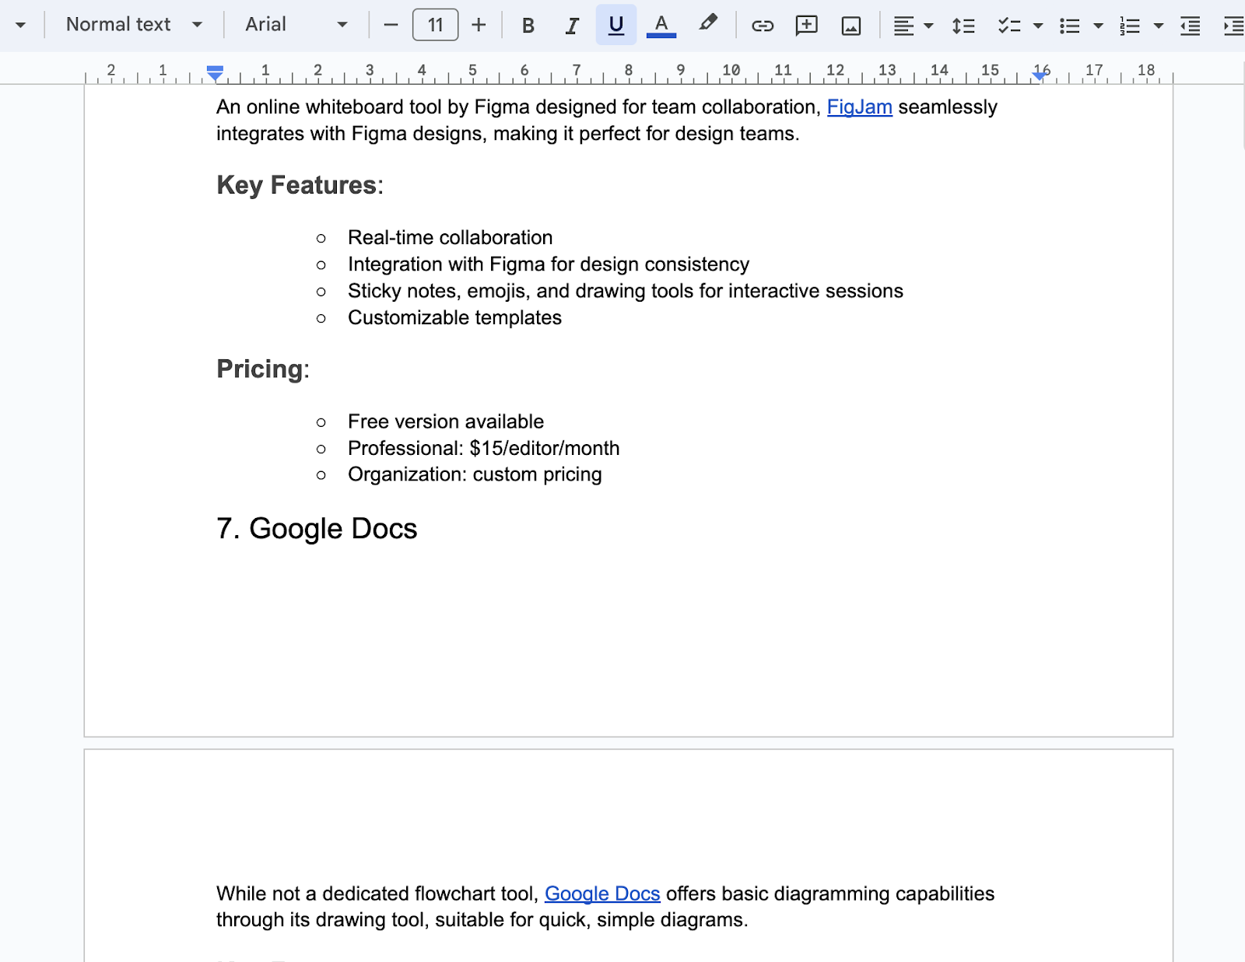Click the Key Features heading
The image size is (1245, 962).
tap(300, 185)
